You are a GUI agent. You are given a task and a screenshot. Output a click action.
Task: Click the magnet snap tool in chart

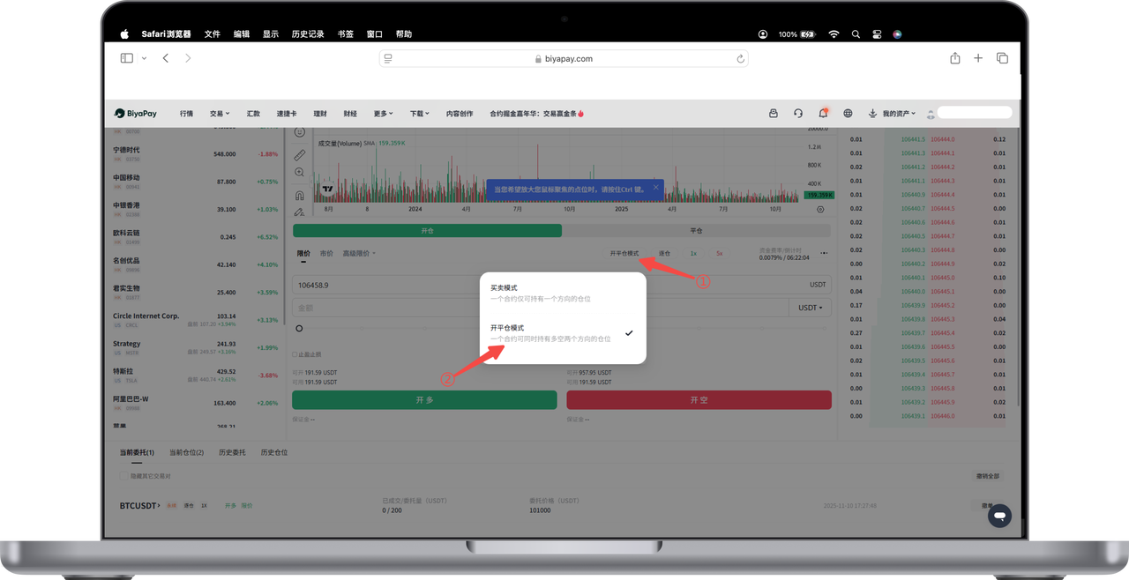point(300,195)
